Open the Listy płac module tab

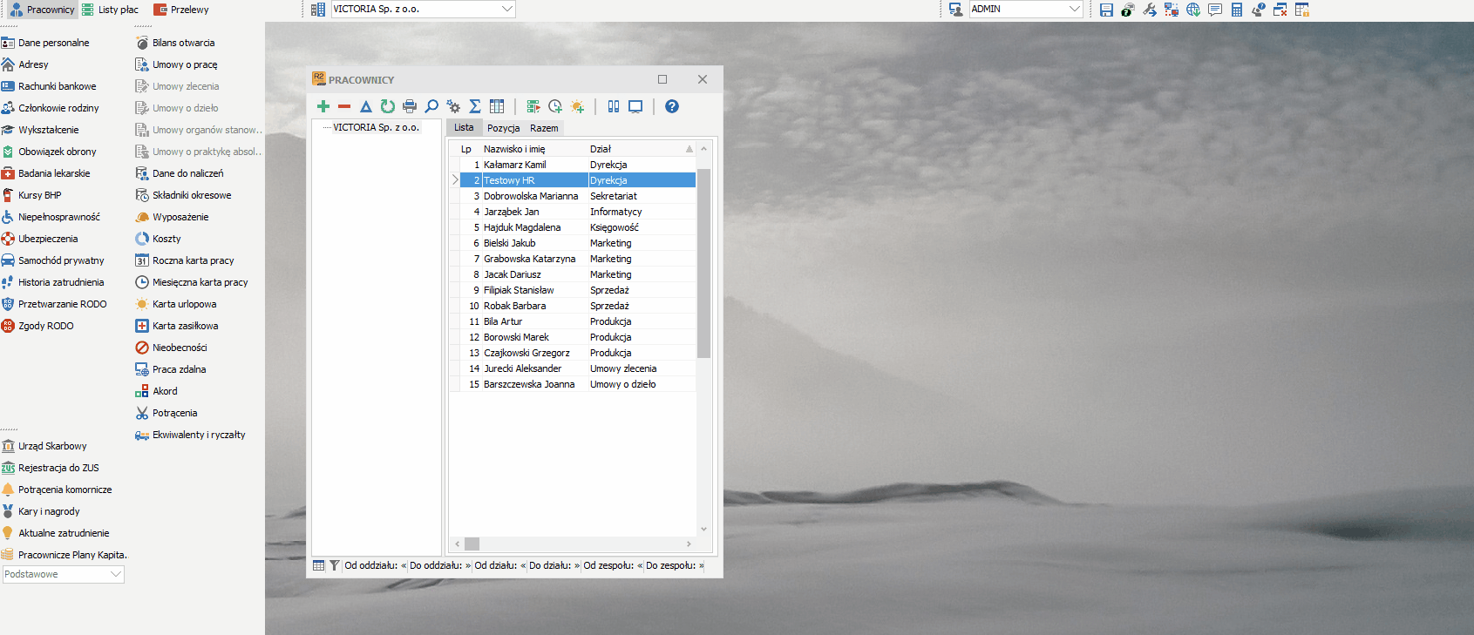[x=110, y=10]
